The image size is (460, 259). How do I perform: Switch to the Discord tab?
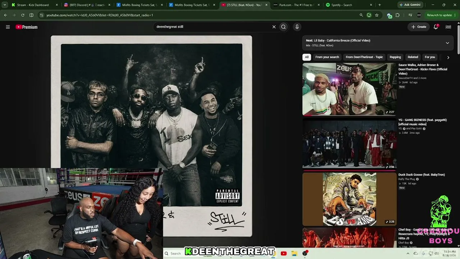point(87,5)
